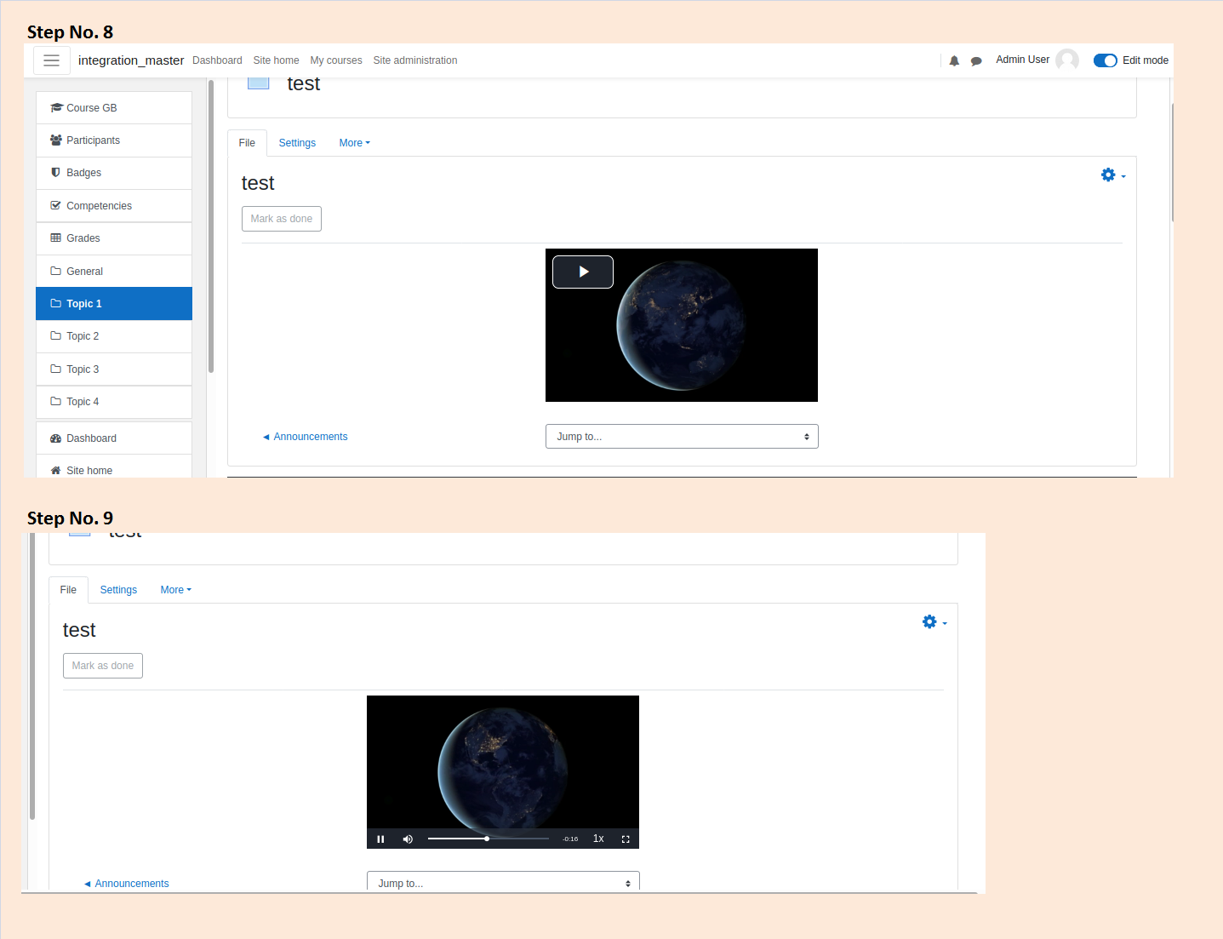Image resolution: width=1223 pixels, height=939 pixels.
Task: Click the remaining time display -0:16
Action: tap(570, 839)
